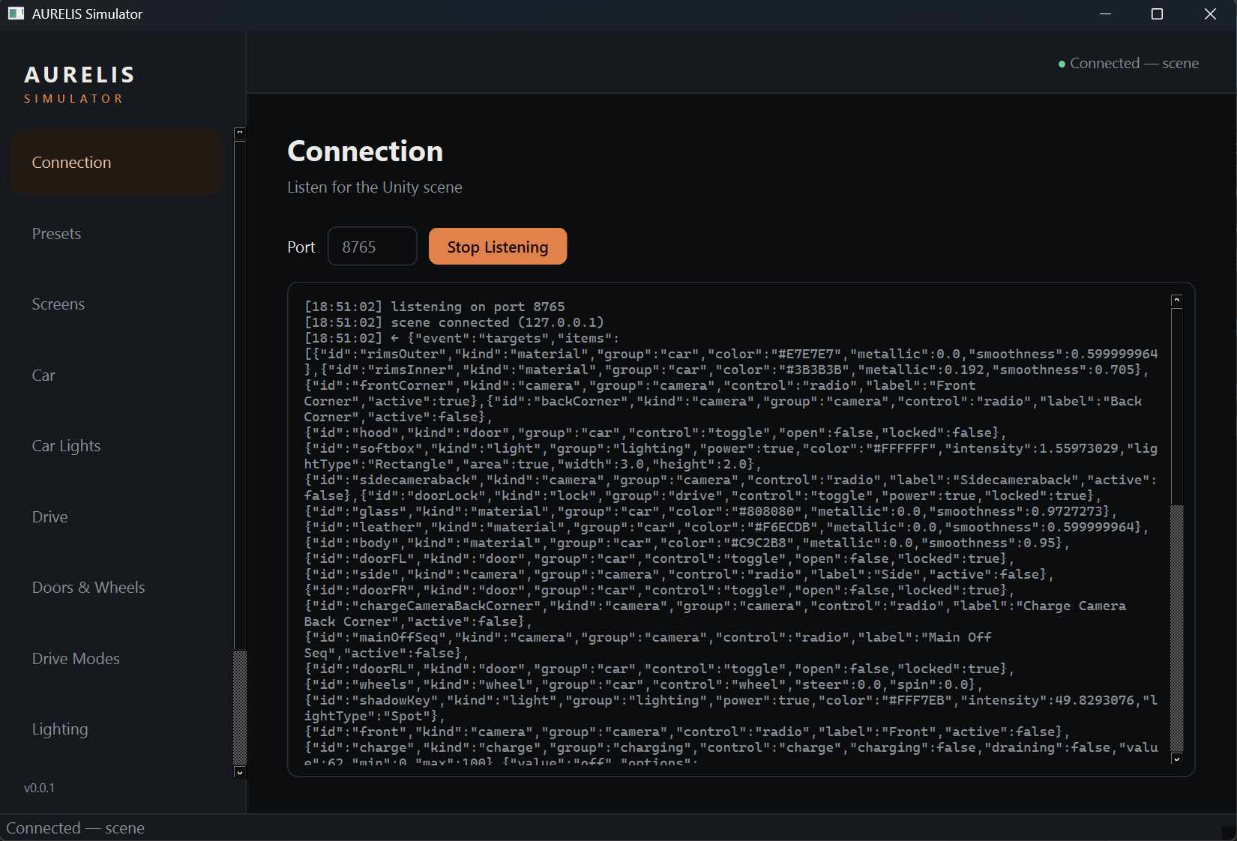Open the Lighting section
Screen dimensions: 1237x841
click(x=116, y=729)
